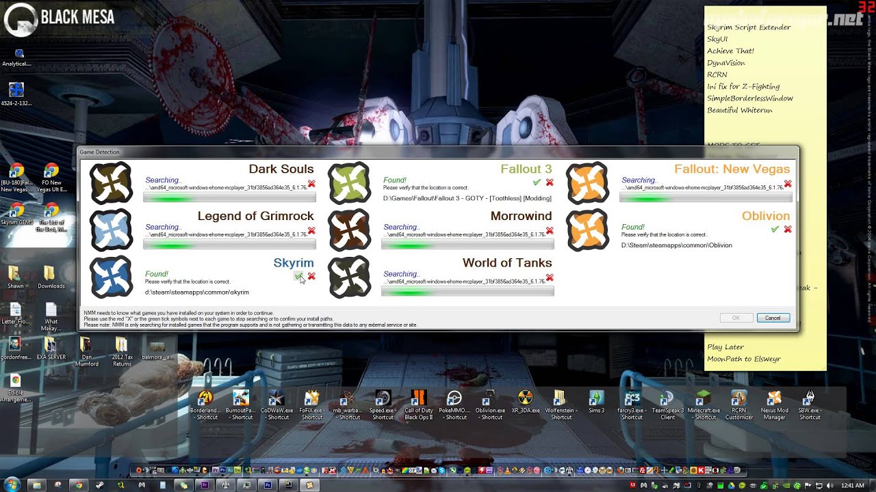
Task: Click the blue Skyrim game icon
Action: [x=111, y=277]
